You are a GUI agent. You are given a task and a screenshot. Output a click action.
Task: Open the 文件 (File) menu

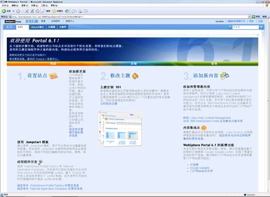(5, 5)
